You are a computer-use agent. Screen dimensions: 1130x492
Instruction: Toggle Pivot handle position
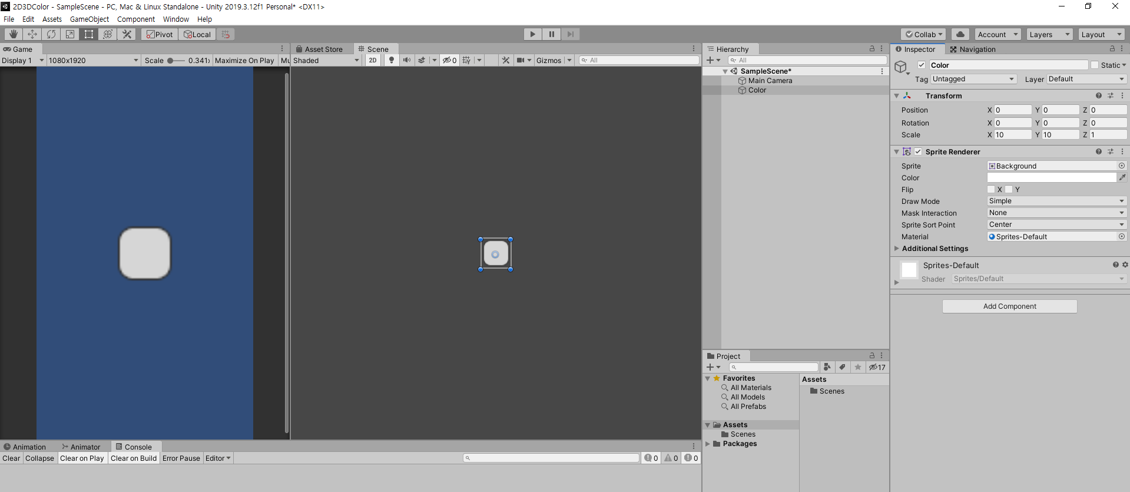pyautogui.click(x=160, y=34)
